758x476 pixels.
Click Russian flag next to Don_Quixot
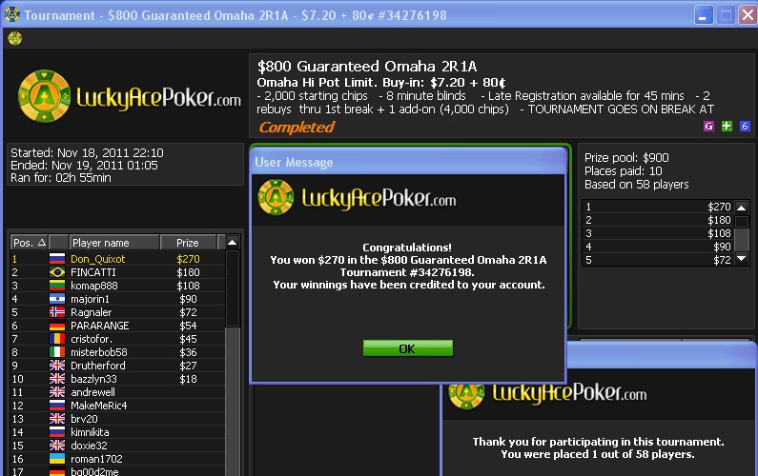57,259
